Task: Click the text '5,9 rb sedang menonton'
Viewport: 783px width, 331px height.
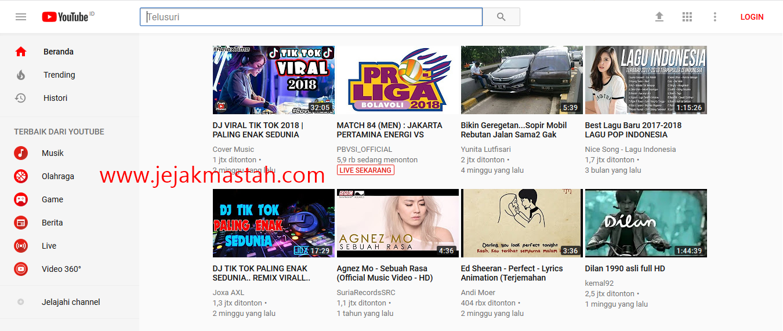Action: click(377, 160)
